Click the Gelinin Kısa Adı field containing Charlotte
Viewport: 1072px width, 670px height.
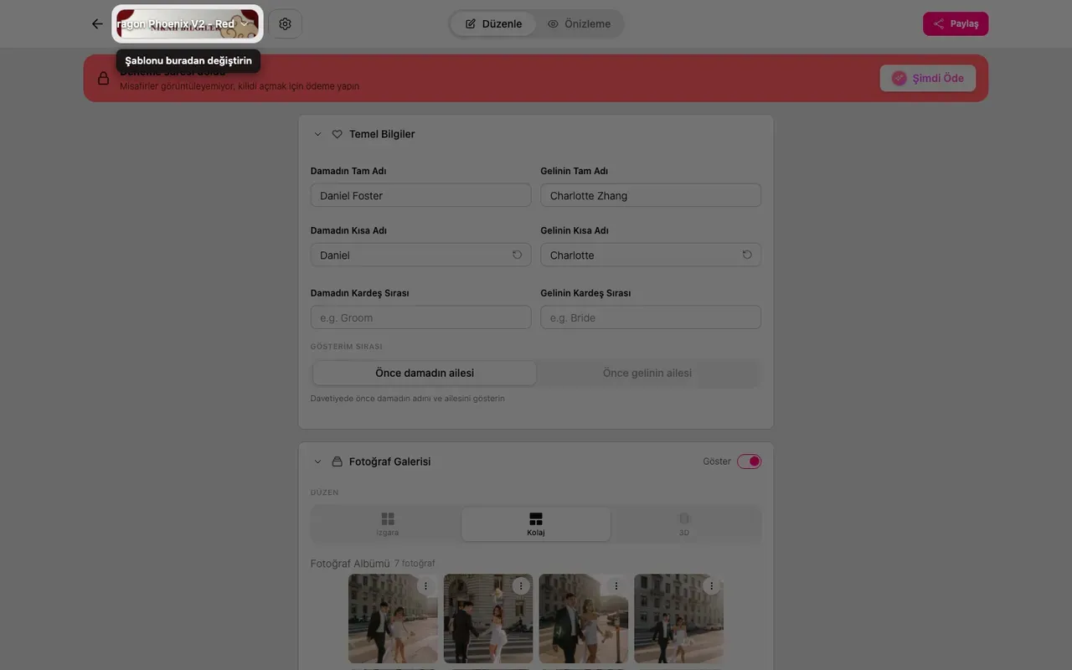[x=651, y=255]
